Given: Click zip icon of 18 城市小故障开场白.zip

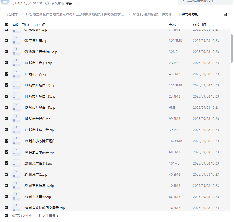Looking at the screenshot, I should [x=16, y=141].
